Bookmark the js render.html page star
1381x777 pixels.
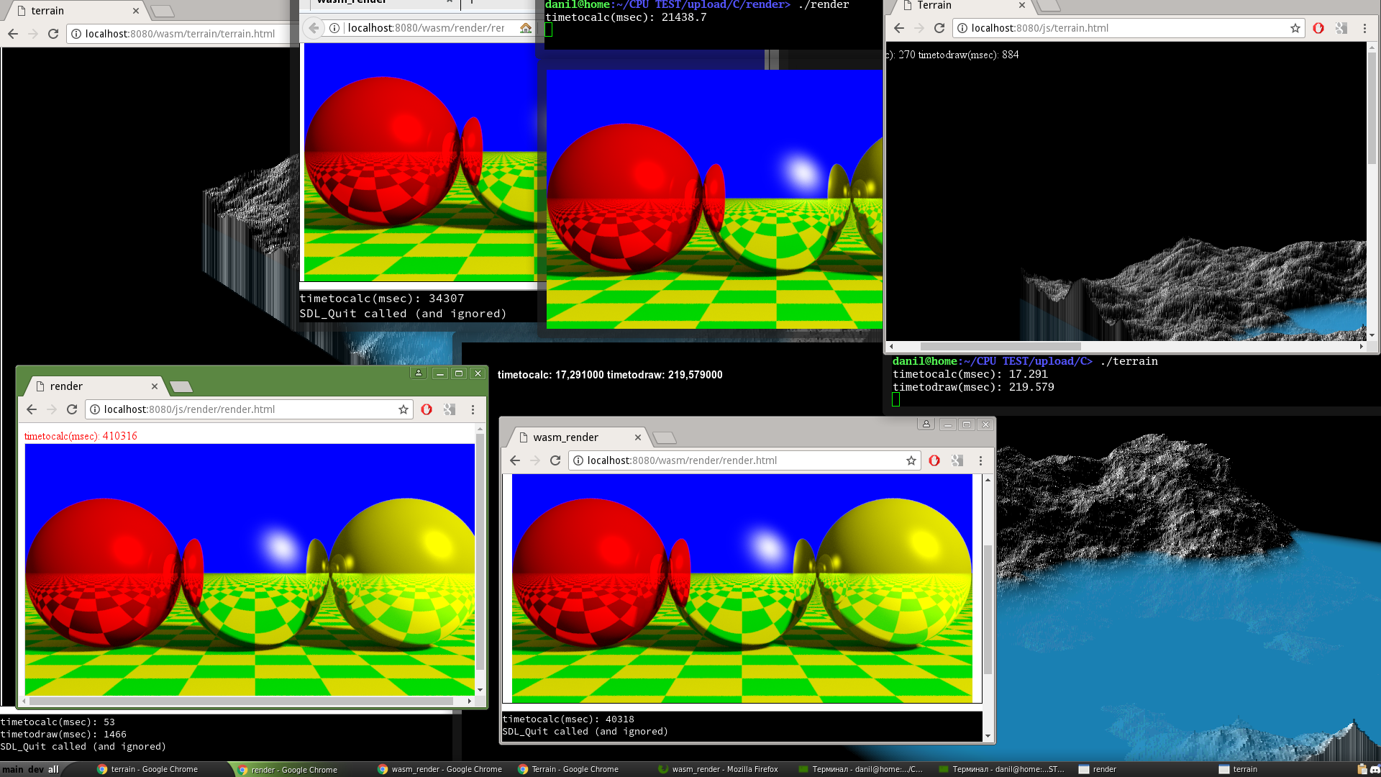click(404, 409)
